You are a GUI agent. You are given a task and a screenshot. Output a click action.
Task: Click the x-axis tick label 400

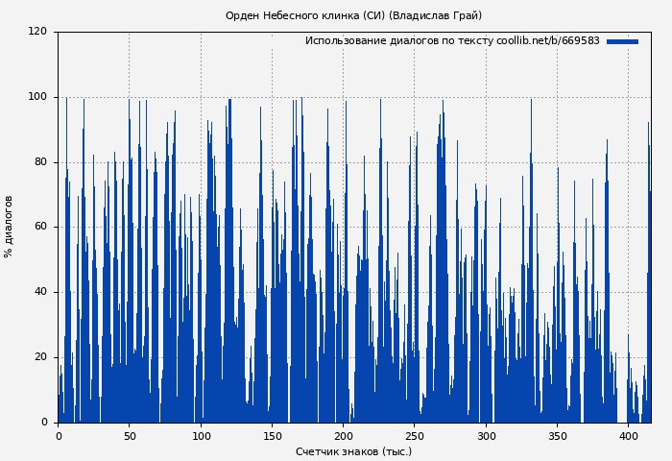tap(628, 436)
